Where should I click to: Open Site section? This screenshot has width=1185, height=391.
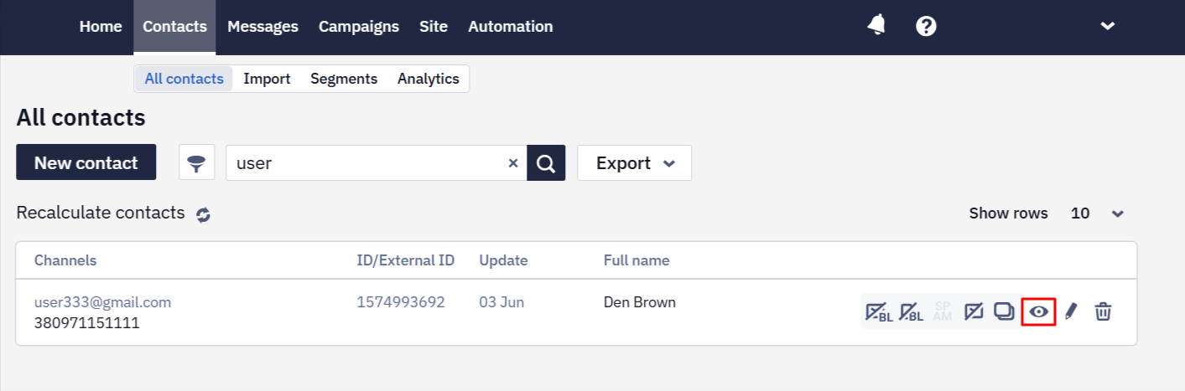tap(434, 27)
